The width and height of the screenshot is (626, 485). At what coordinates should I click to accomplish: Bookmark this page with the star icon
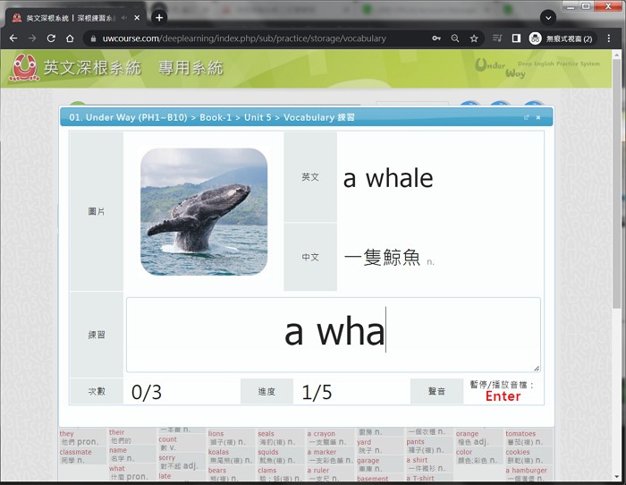coord(474,38)
